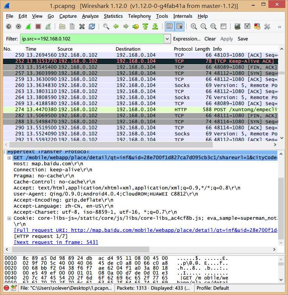Click the expert info red circle indicator
Image resolution: width=288 pixels, height=295 pixels.
pos(6,288)
